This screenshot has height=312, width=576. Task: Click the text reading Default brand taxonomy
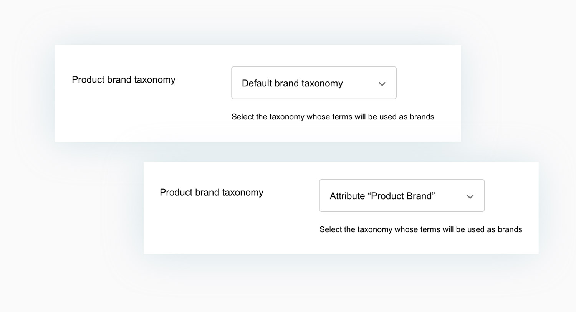pyautogui.click(x=292, y=83)
